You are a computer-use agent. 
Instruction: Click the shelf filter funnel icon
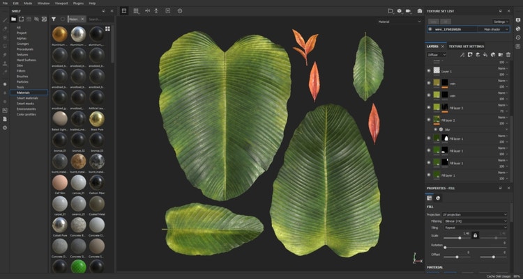[54, 19]
